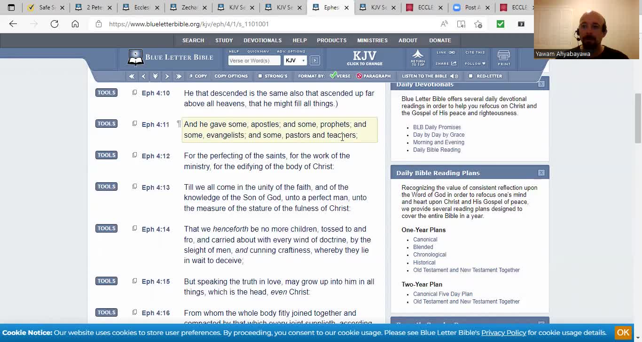The width and height of the screenshot is (642, 342).
Task: Click copy icon beside Eph 4:13
Action: (134, 187)
